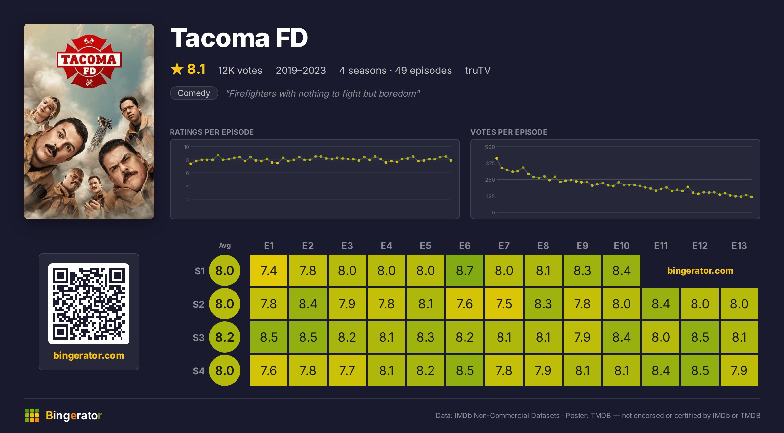Click the S1 average 8.0 circle
Image resolution: width=784 pixels, height=433 pixels.
click(x=225, y=271)
